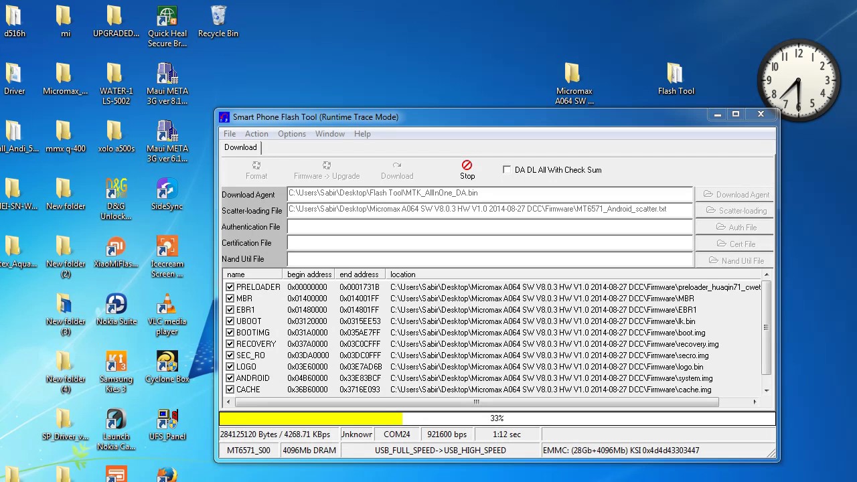Uncheck the MBR partition checkbox

(230, 299)
